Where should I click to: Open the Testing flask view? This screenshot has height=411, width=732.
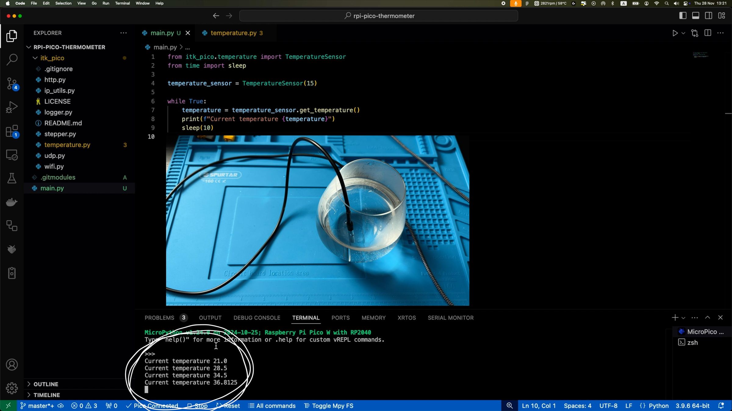coord(12,178)
